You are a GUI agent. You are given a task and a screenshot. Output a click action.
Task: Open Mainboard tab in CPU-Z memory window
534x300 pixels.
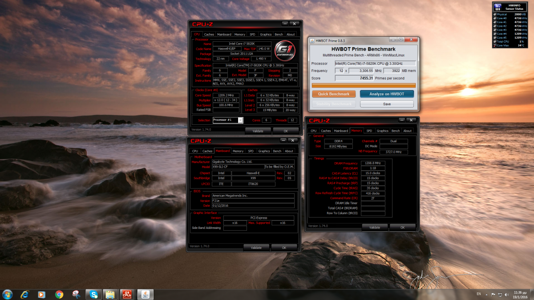coord(341,131)
